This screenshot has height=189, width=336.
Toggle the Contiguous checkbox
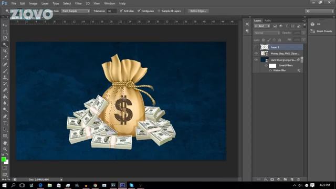[139, 10]
